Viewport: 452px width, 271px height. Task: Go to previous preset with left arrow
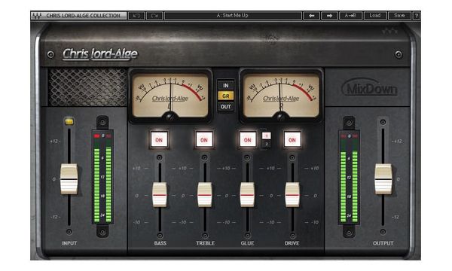[x=311, y=16]
